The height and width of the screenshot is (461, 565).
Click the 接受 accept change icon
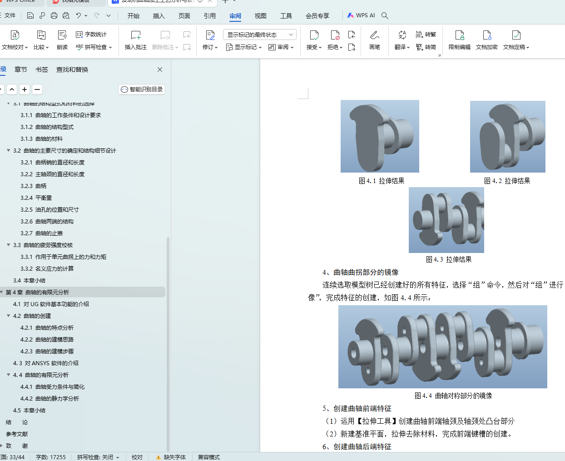pos(314,35)
